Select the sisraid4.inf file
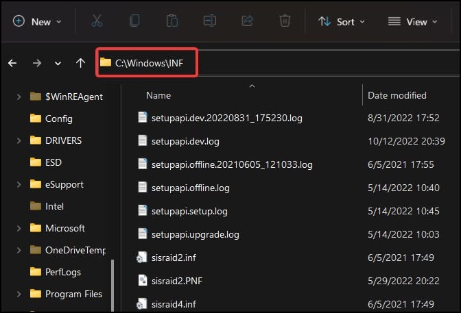The image size is (461, 313). tap(174, 305)
